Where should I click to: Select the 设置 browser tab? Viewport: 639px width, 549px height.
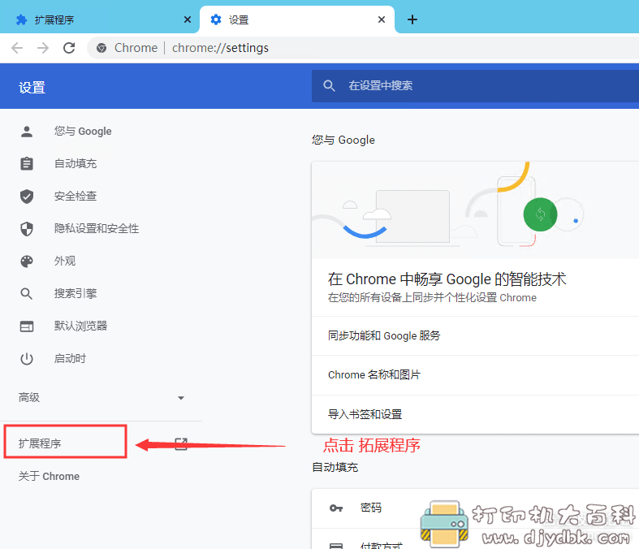point(297,19)
